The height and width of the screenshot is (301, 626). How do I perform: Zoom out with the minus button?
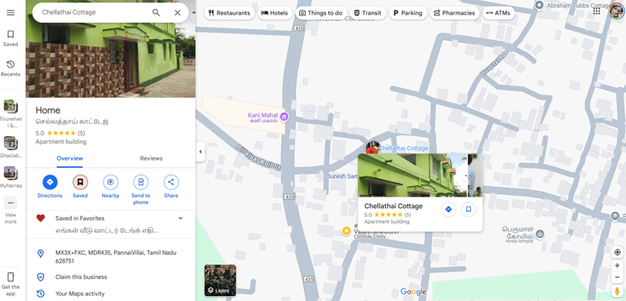(617, 277)
